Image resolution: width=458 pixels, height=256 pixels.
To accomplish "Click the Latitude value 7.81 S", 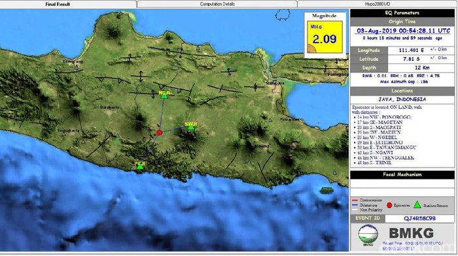I will [x=412, y=59].
